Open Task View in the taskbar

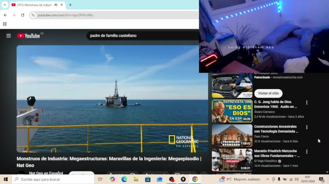[100, 179]
